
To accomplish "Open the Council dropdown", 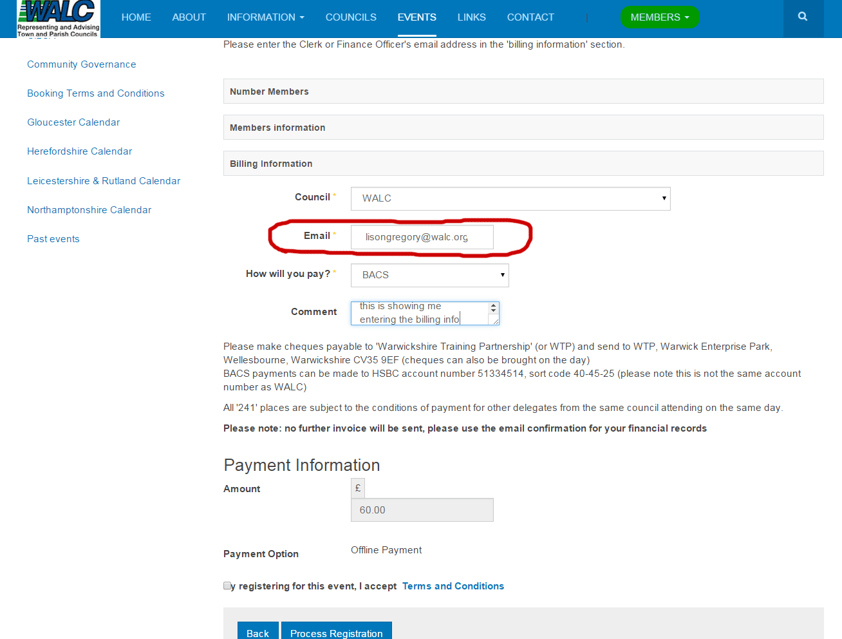I will pyautogui.click(x=510, y=198).
